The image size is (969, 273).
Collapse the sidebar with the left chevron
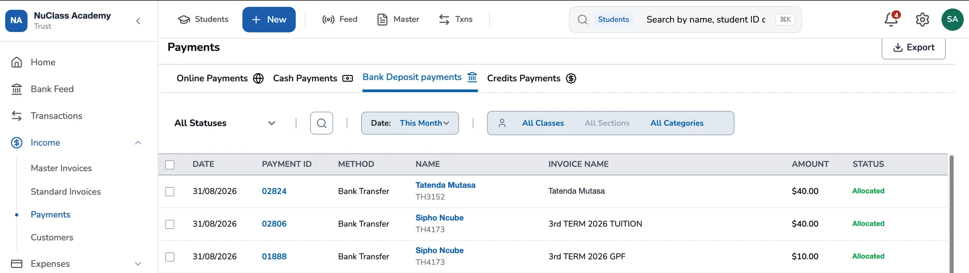(138, 20)
